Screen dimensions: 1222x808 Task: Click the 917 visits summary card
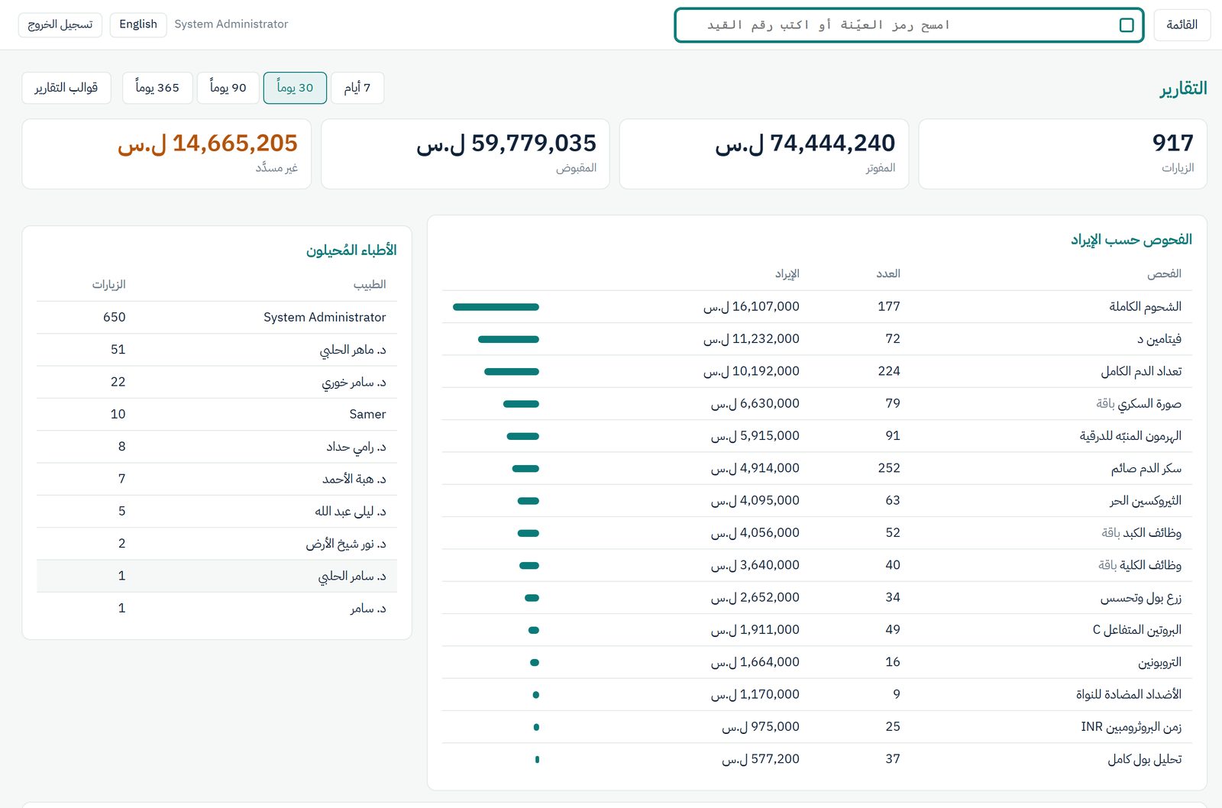coord(1062,154)
